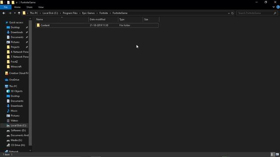Open pinned Downloads under Quick access
This screenshot has width=280, height=157.
[17, 32]
